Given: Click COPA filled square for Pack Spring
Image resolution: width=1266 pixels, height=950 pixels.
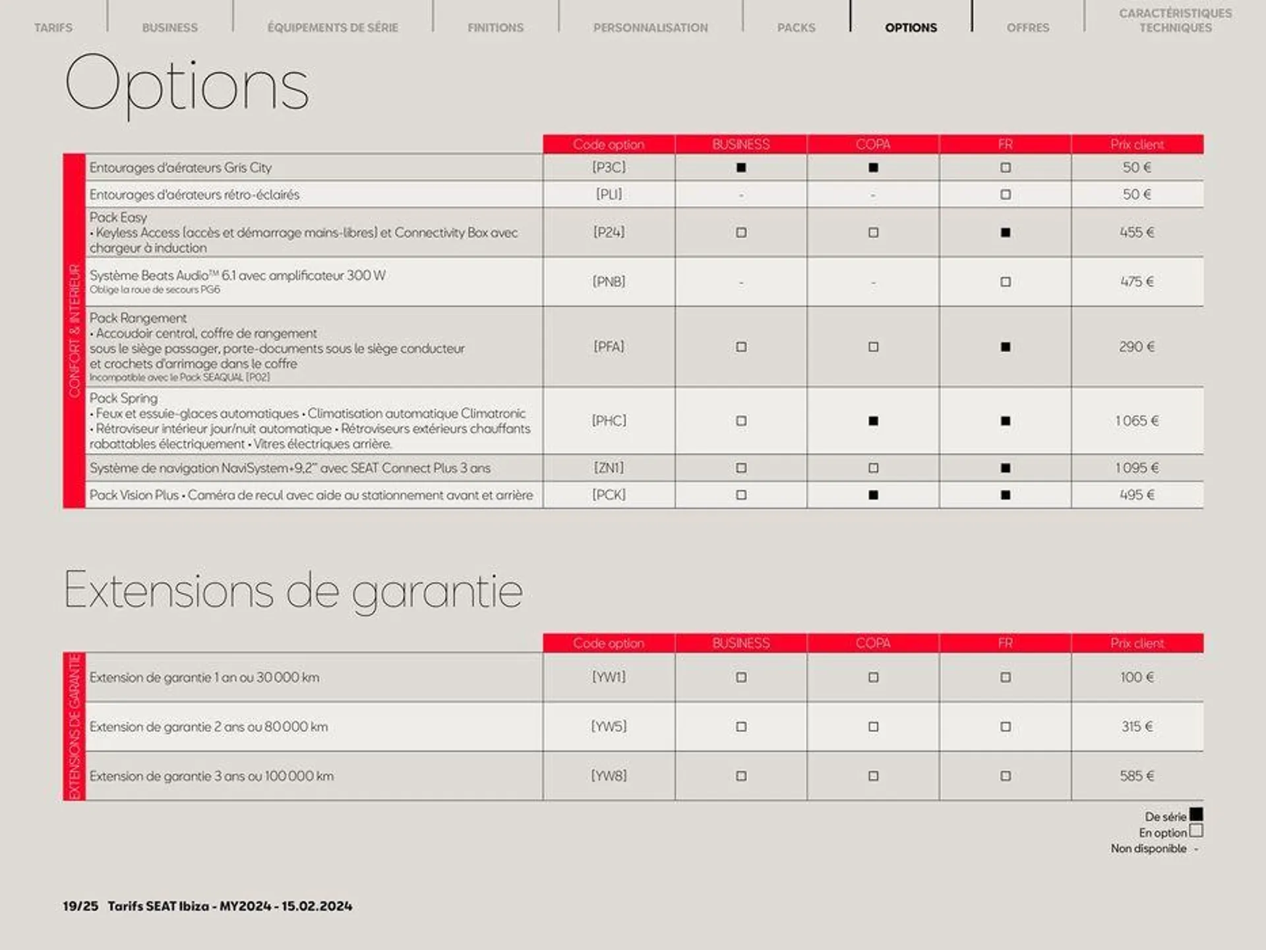Looking at the screenshot, I should click(x=873, y=421).
